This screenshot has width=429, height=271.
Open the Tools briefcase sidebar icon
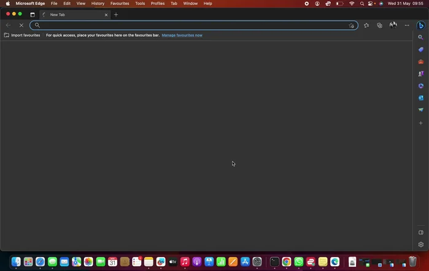421,62
